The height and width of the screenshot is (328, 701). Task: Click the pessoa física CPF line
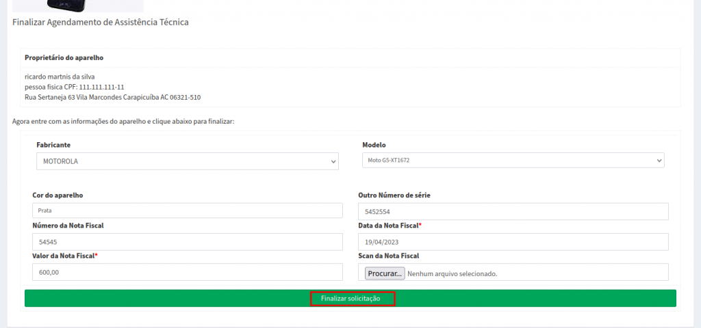tap(74, 87)
